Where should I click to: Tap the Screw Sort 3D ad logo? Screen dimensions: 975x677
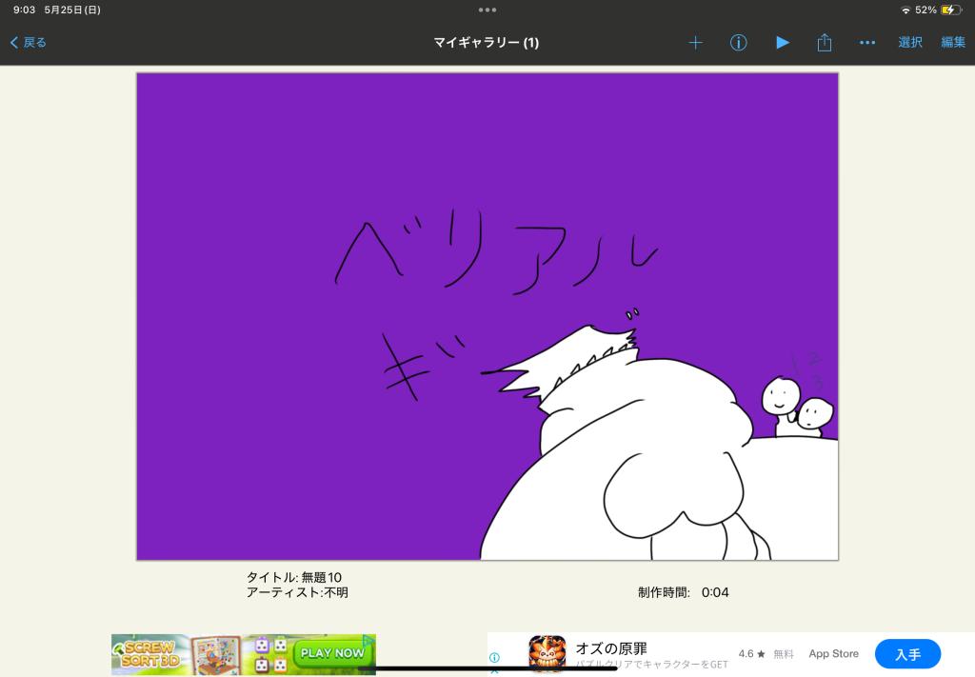coord(146,653)
